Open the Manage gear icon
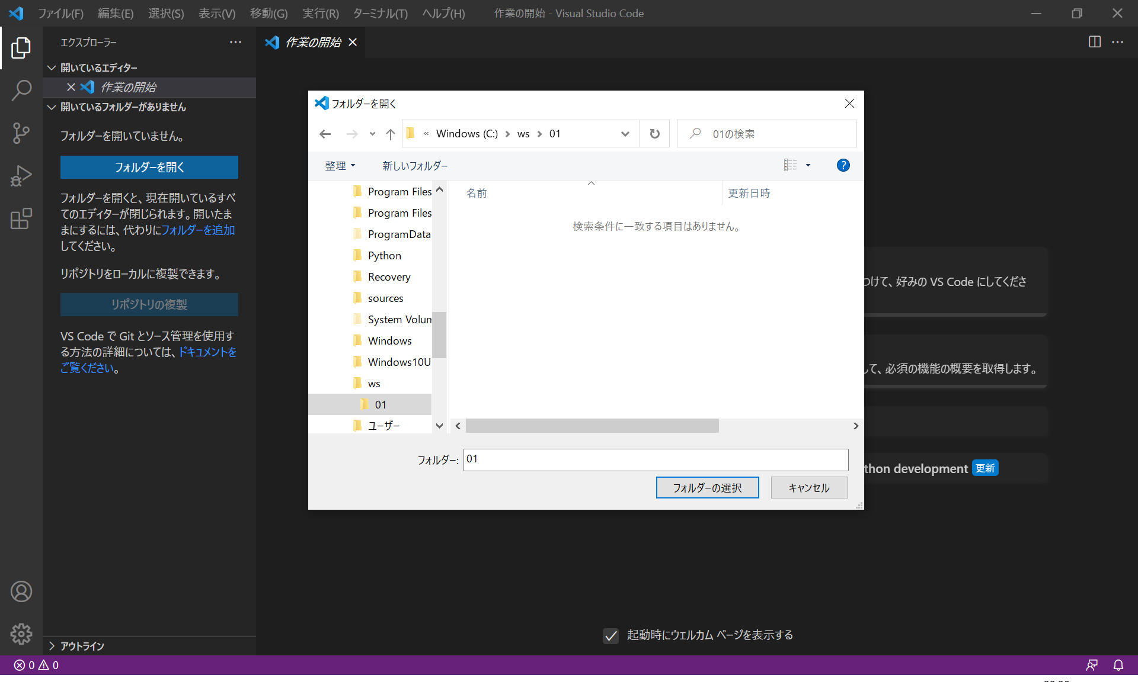The height and width of the screenshot is (682, 1138). click(21, 634)
